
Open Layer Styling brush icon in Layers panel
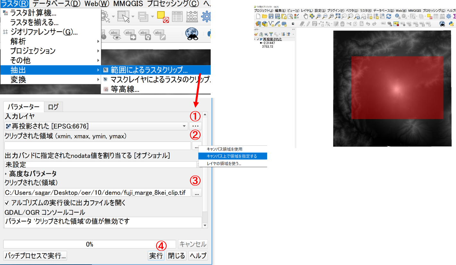click(256, 34)
